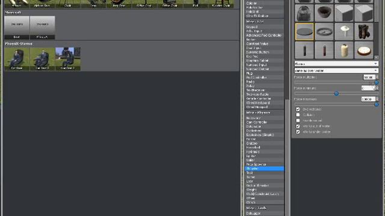Toggle Works under water checkbox
The image size is (385, 216).
pos(298,132)
